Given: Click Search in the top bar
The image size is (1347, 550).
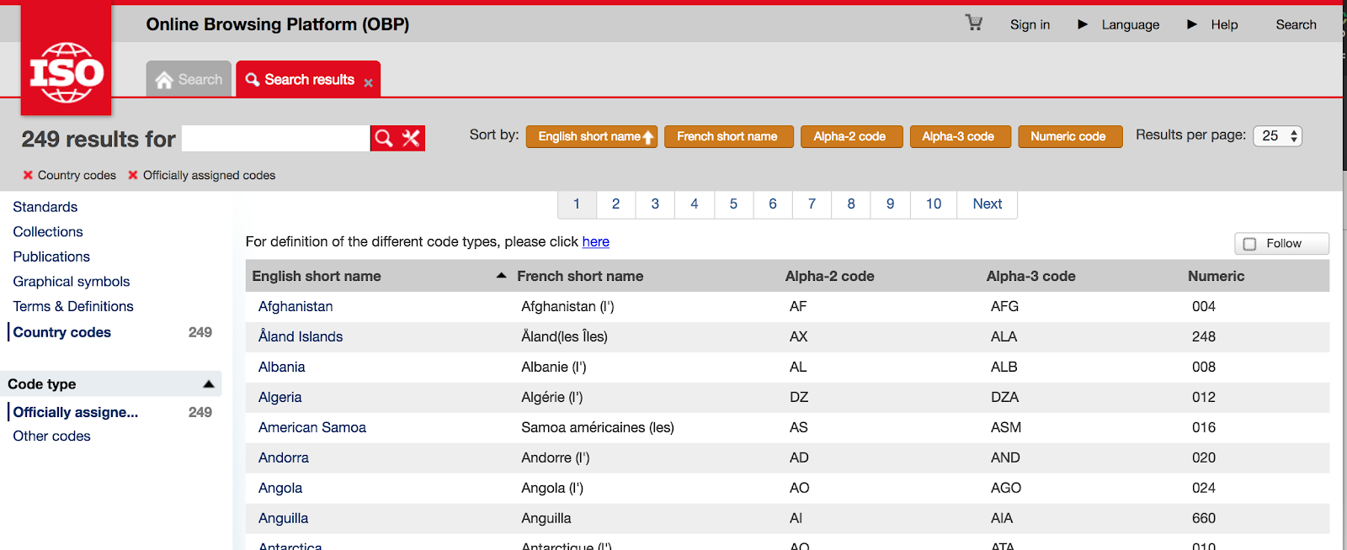Looking at the screenshot, I should point(1296,24).
